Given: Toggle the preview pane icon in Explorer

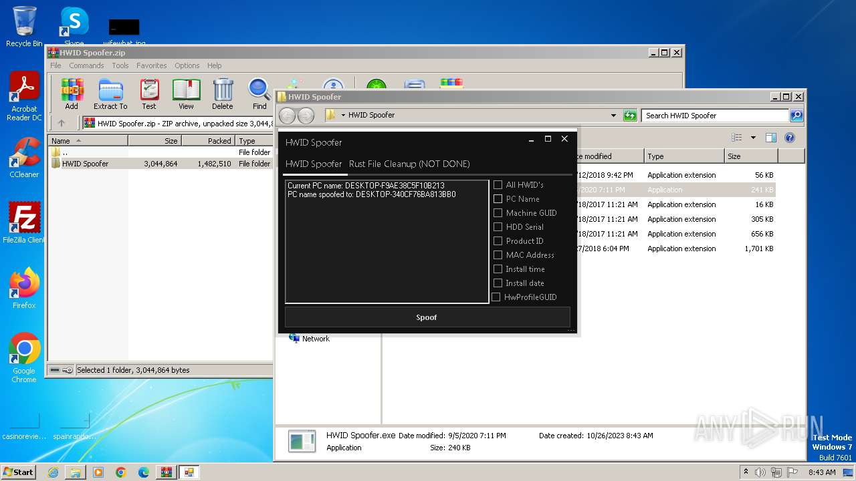Looking at the screenshot, I should pyautogui.click(x=770, y=138).
